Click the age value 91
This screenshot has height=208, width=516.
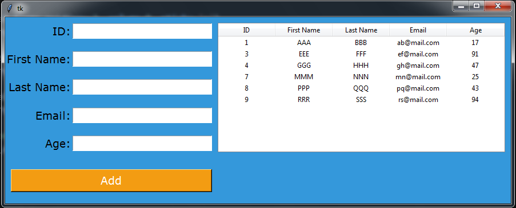[x=475, y=54]
